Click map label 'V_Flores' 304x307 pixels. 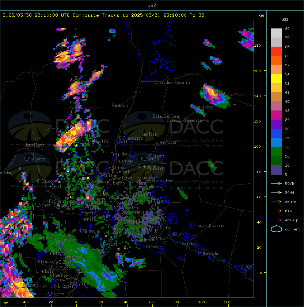point(55,294)
